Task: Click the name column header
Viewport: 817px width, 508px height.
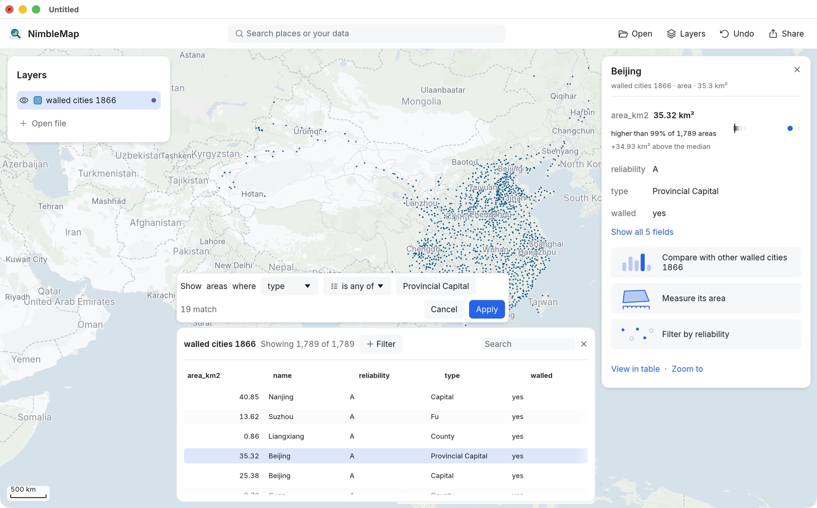Action: coord(282,375)
